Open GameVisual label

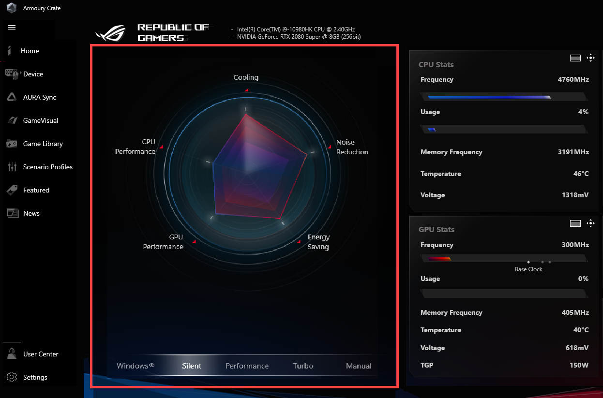(41, 120)
